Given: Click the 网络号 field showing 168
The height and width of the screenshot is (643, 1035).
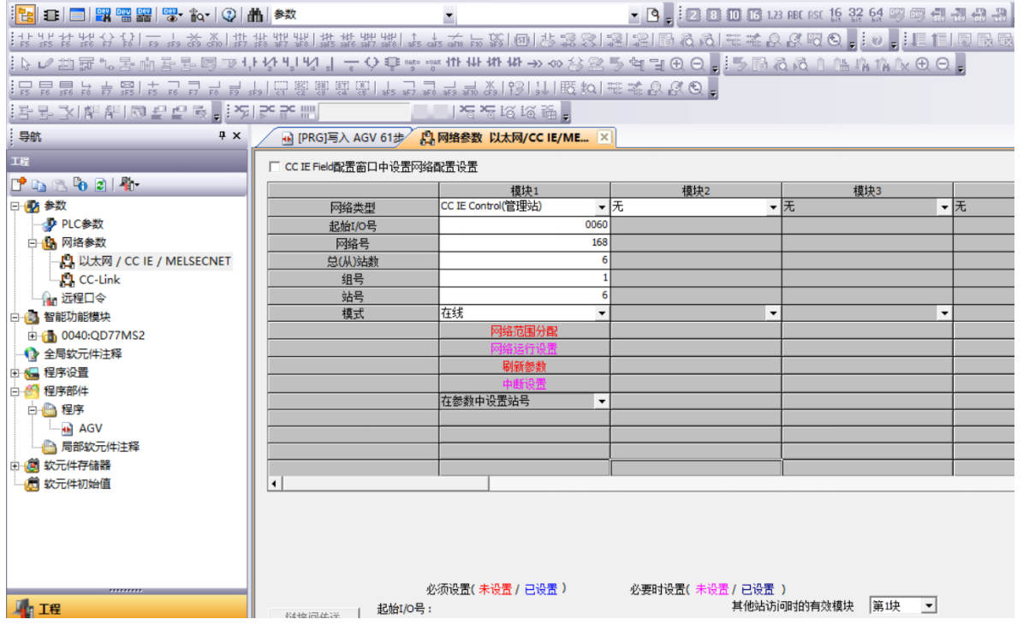Looking at the screenshot, I should (x=525, y=243).
